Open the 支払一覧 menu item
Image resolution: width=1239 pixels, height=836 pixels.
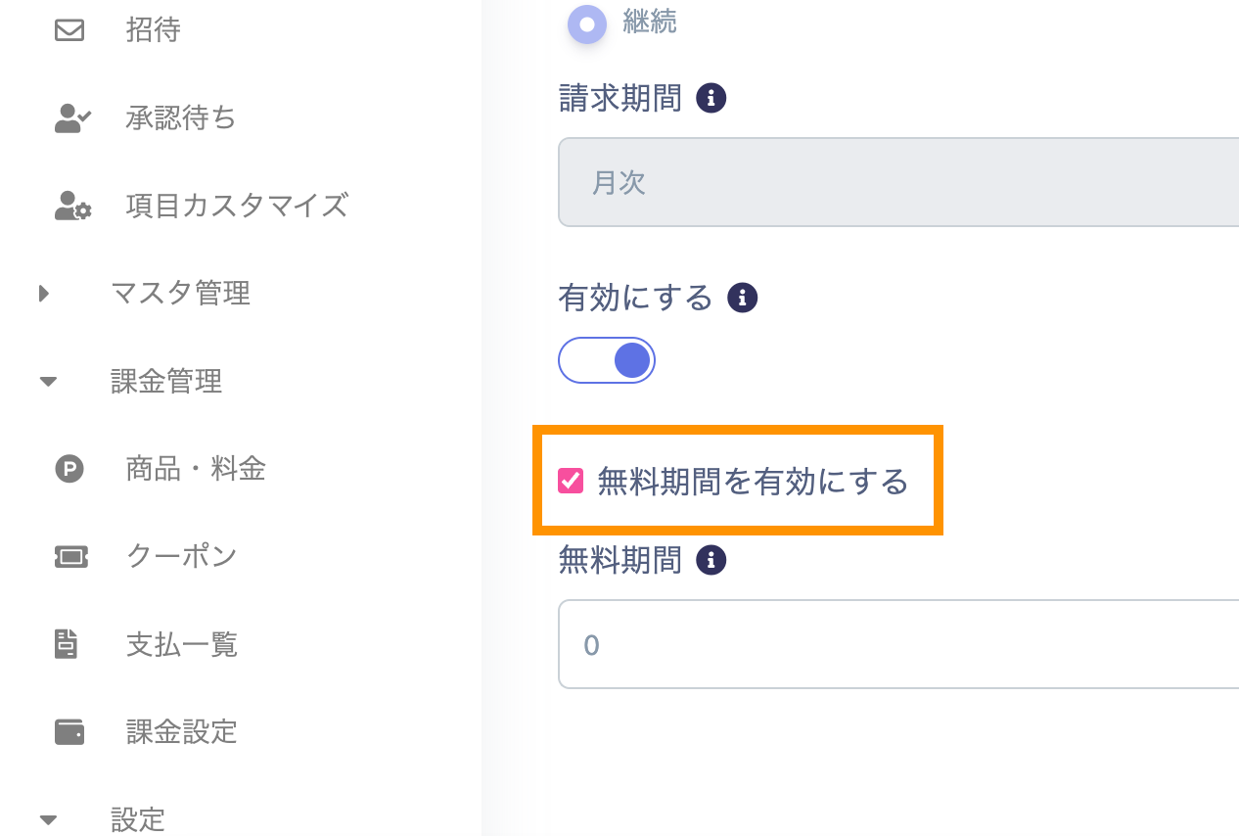[x=182, y=644]
